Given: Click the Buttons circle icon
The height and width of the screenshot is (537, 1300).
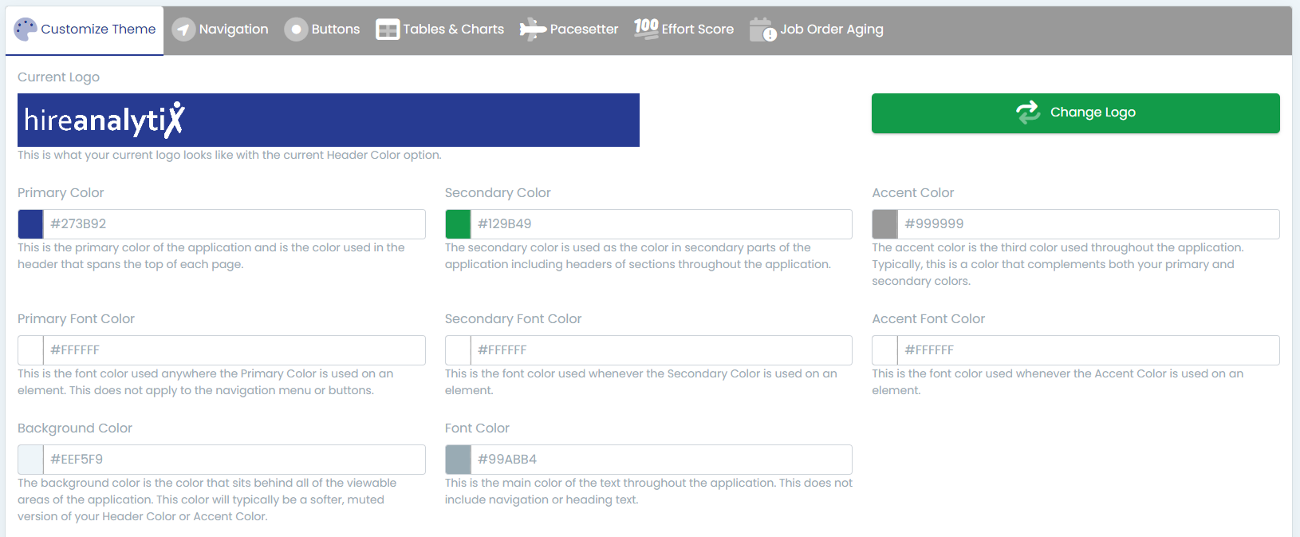Looking at the screenshot, I should (296, 30).
